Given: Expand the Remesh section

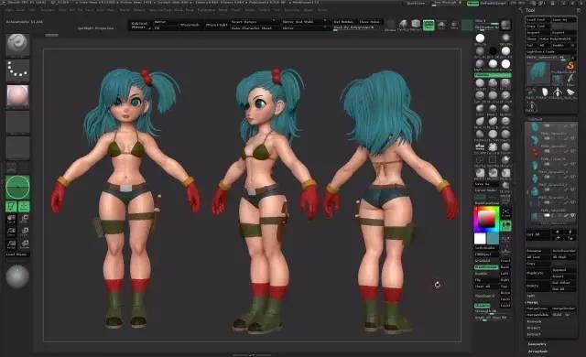Looking at the screenshot, I should pos(534,321).
